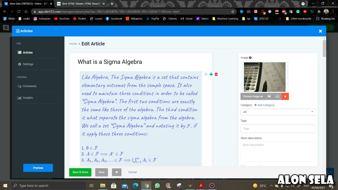Click the gray Save button

pos(102,172)
